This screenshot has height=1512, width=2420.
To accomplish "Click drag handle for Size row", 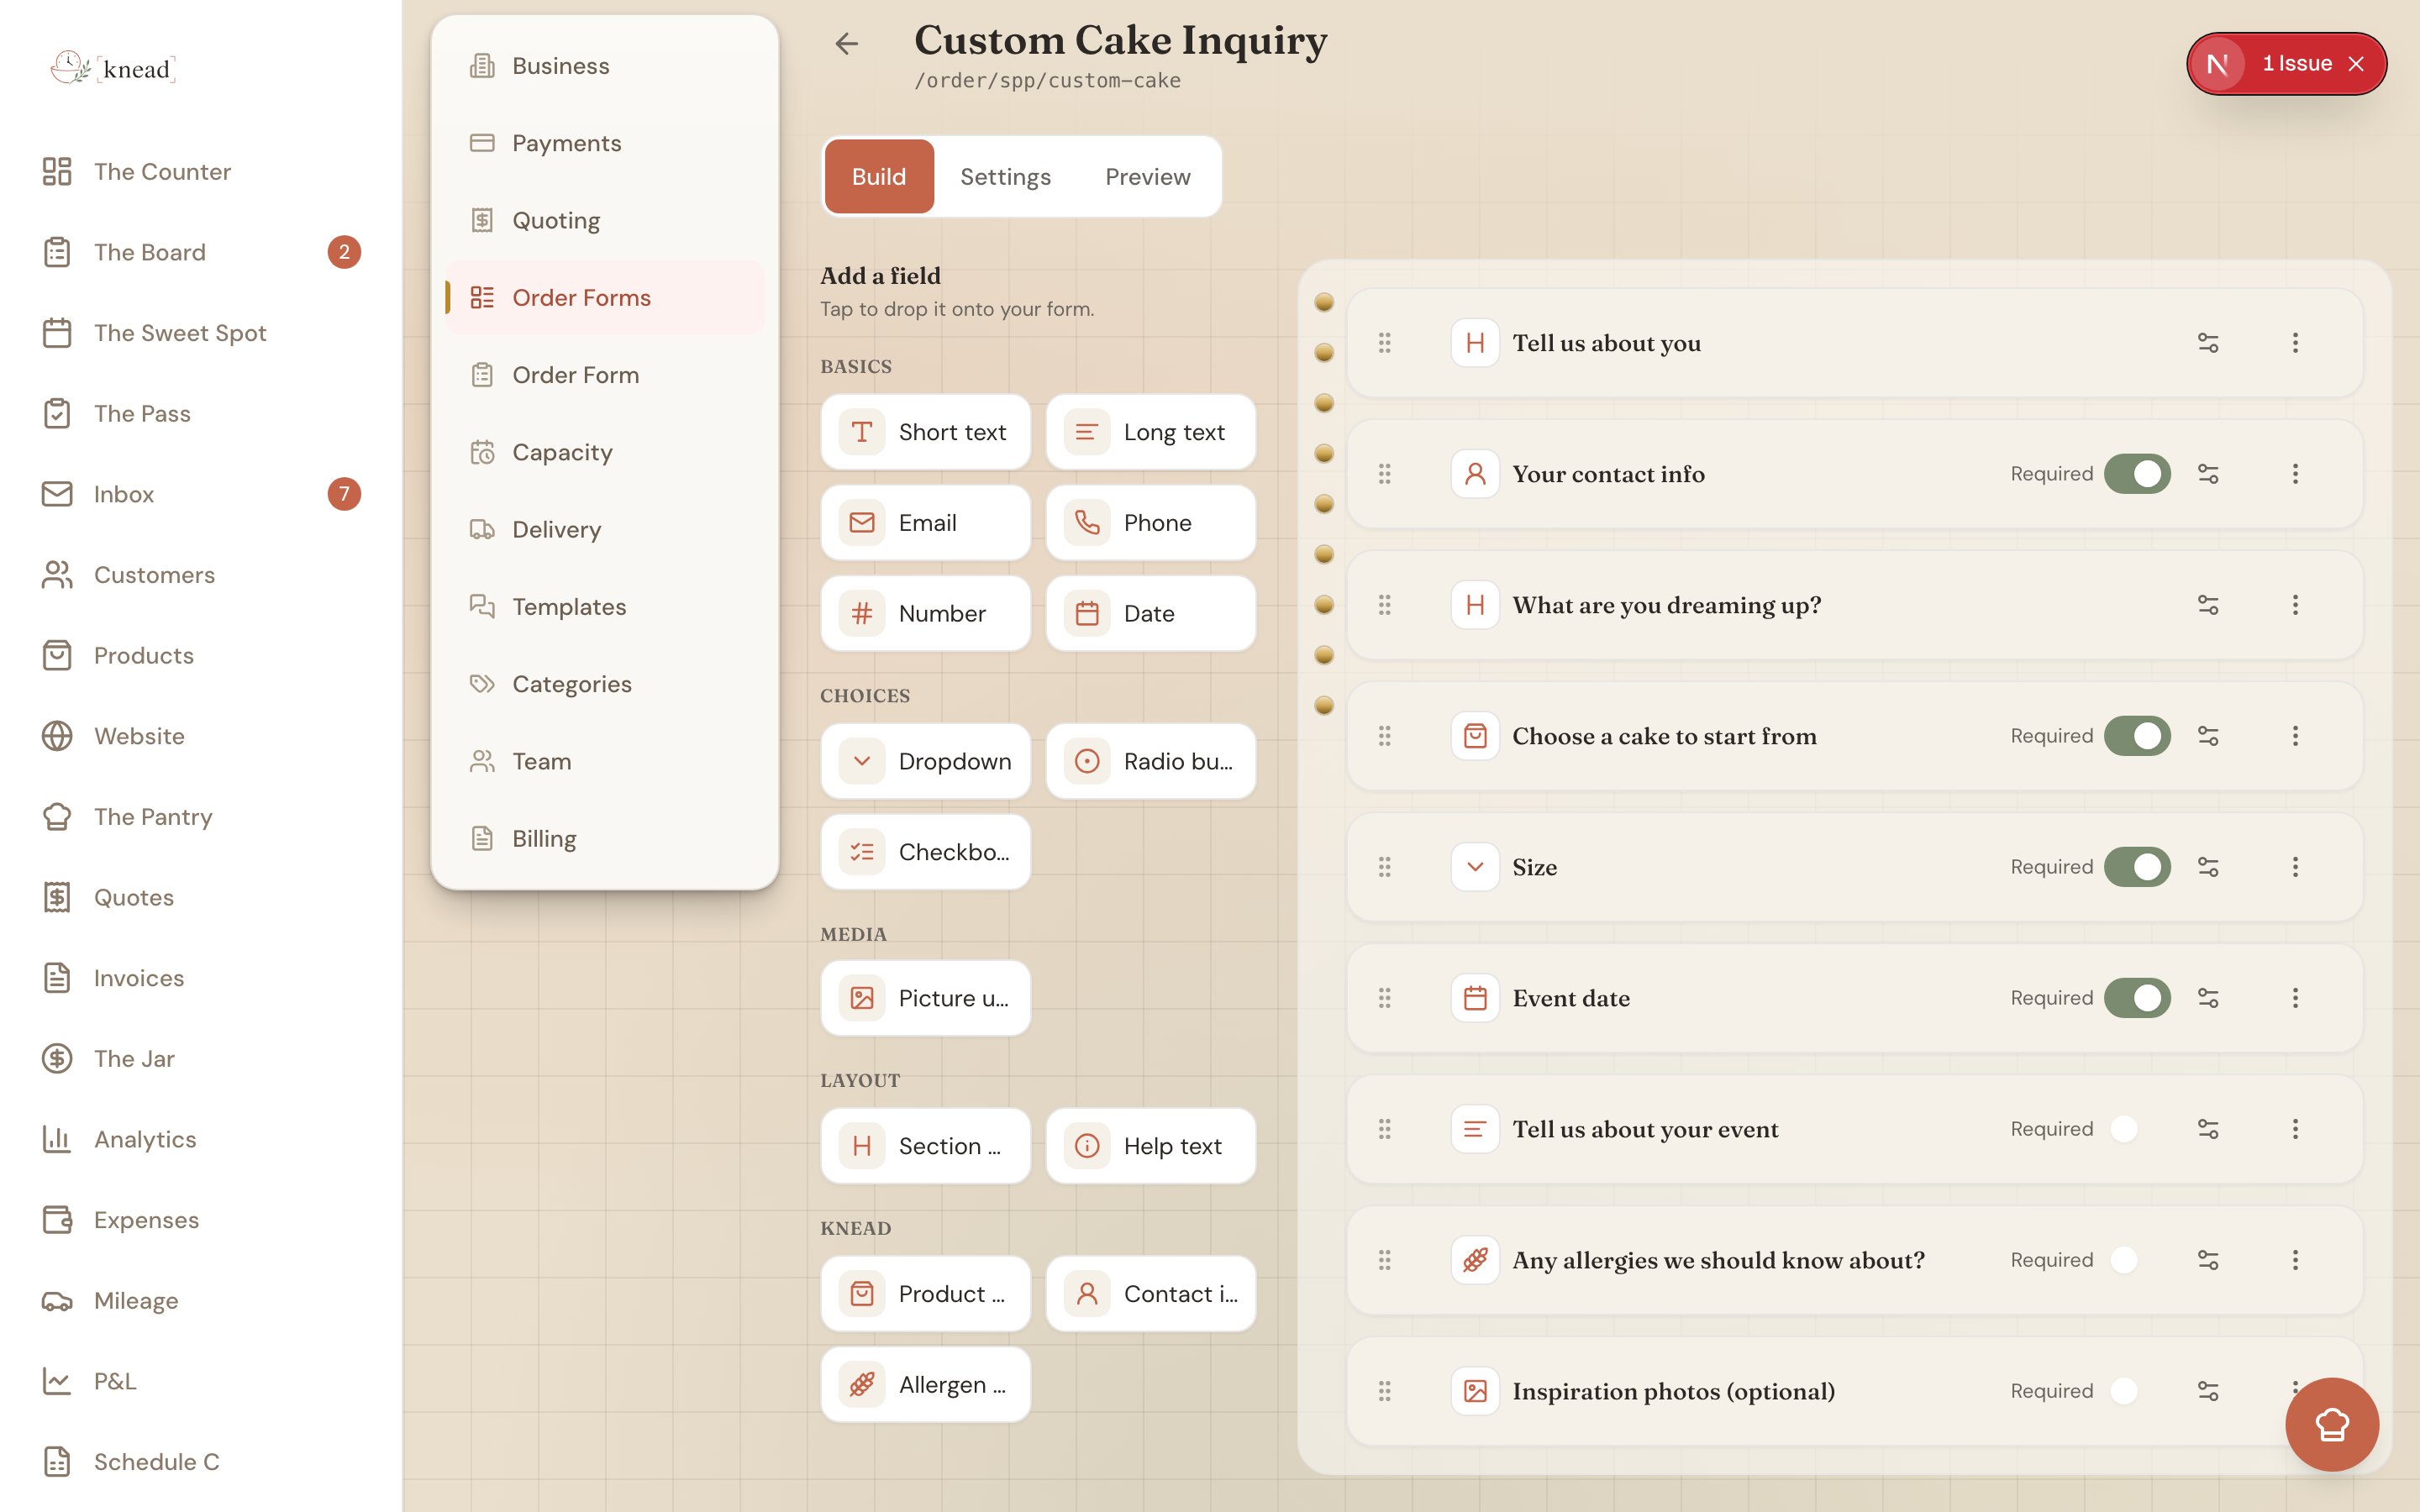I will (1384, 867).
